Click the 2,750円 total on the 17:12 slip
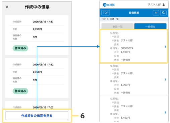Screen dimensions: 170x123 click(x=37, y=72)
